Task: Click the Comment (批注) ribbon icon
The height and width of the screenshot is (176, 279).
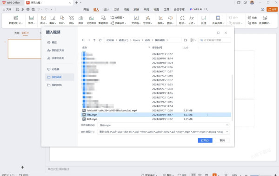Action: click(x=204, y=18)
